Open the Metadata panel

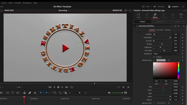[x=159, y=7]
